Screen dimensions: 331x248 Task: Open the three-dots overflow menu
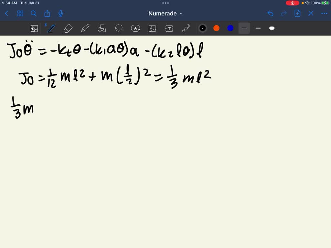pos(324,14)
